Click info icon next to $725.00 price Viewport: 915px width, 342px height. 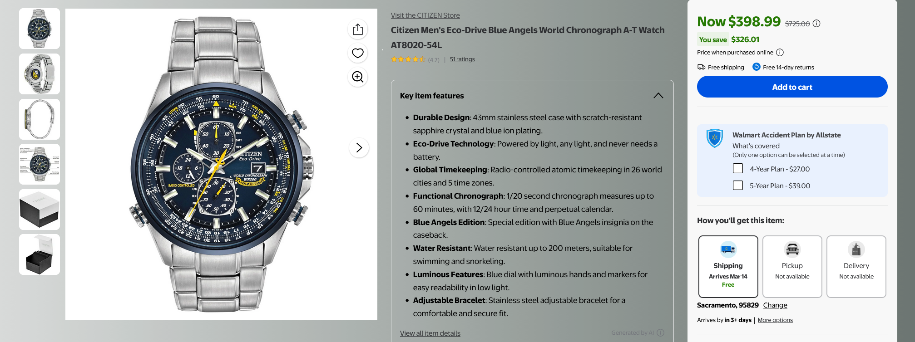point(816,24)
